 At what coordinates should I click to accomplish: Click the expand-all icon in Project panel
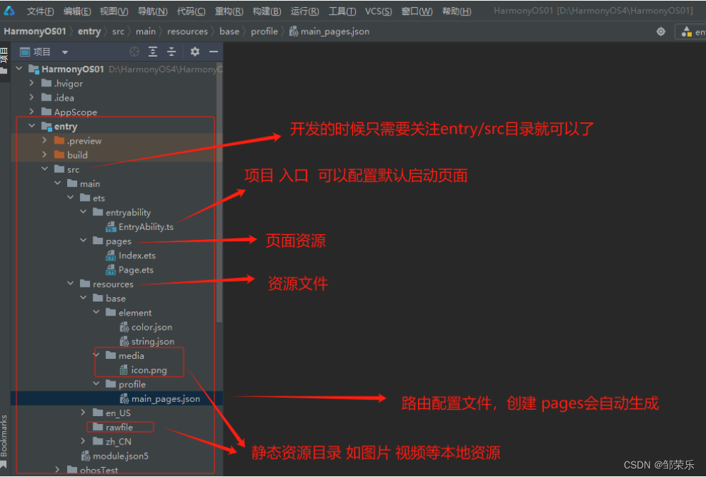point(153,51)
